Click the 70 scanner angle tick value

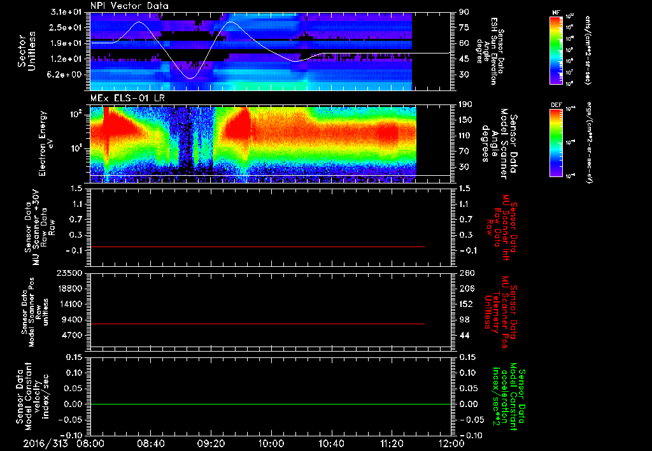(464, 152)
